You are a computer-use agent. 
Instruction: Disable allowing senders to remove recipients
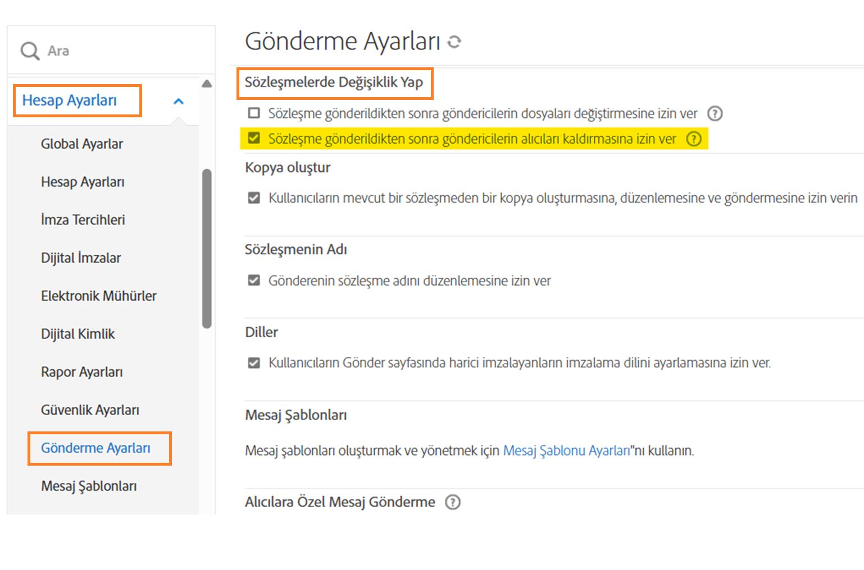coord(253,138)
